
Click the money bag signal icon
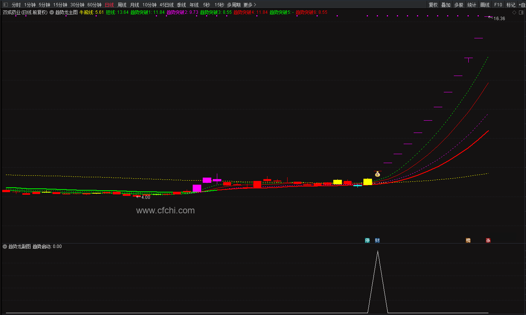pos(378,174)
